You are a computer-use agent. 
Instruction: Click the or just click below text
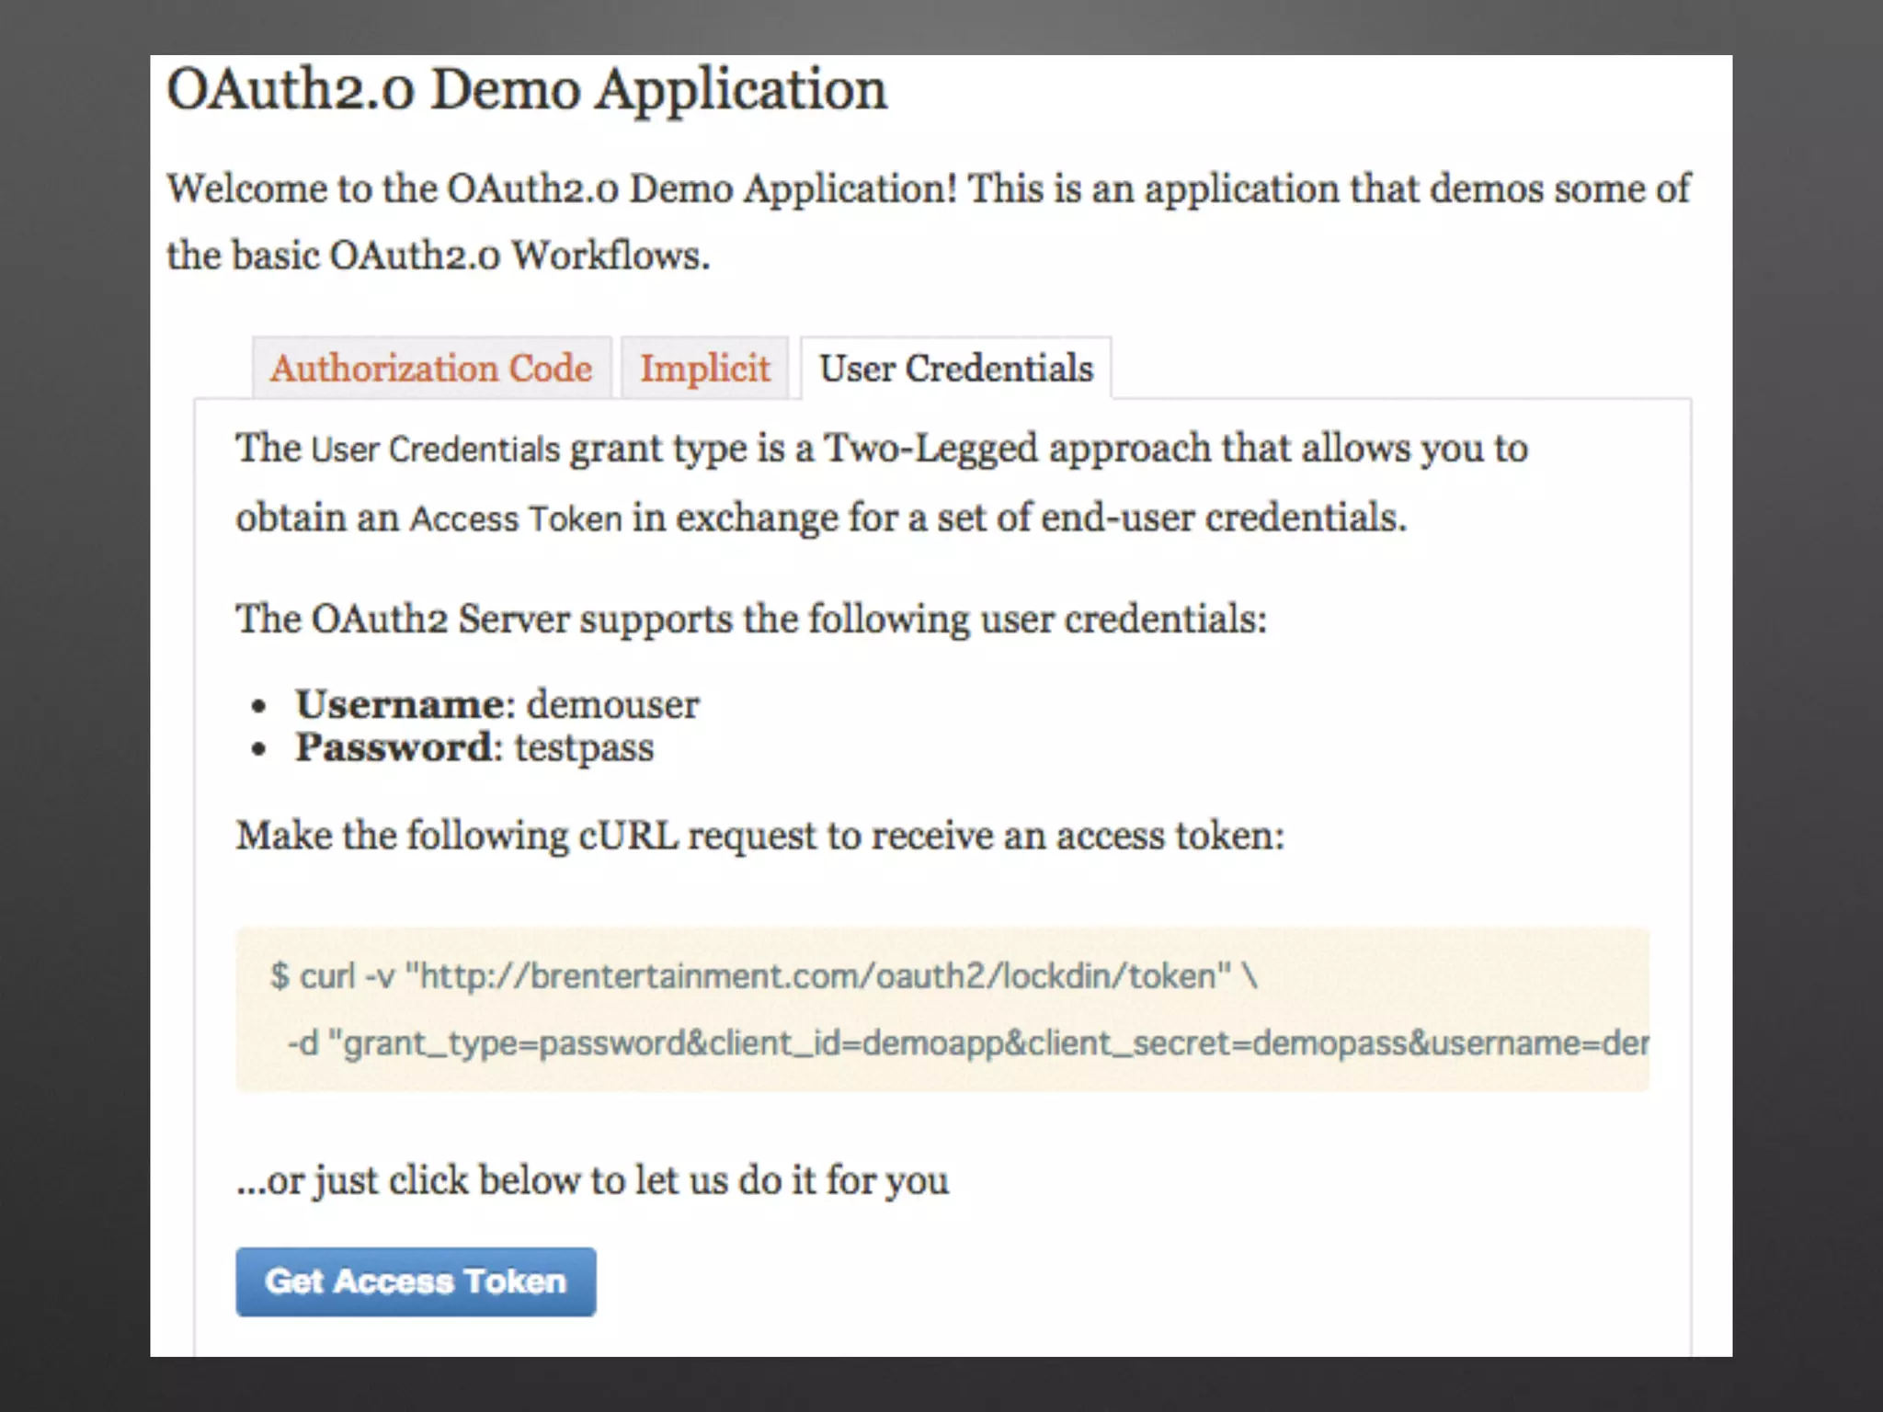592,1180
